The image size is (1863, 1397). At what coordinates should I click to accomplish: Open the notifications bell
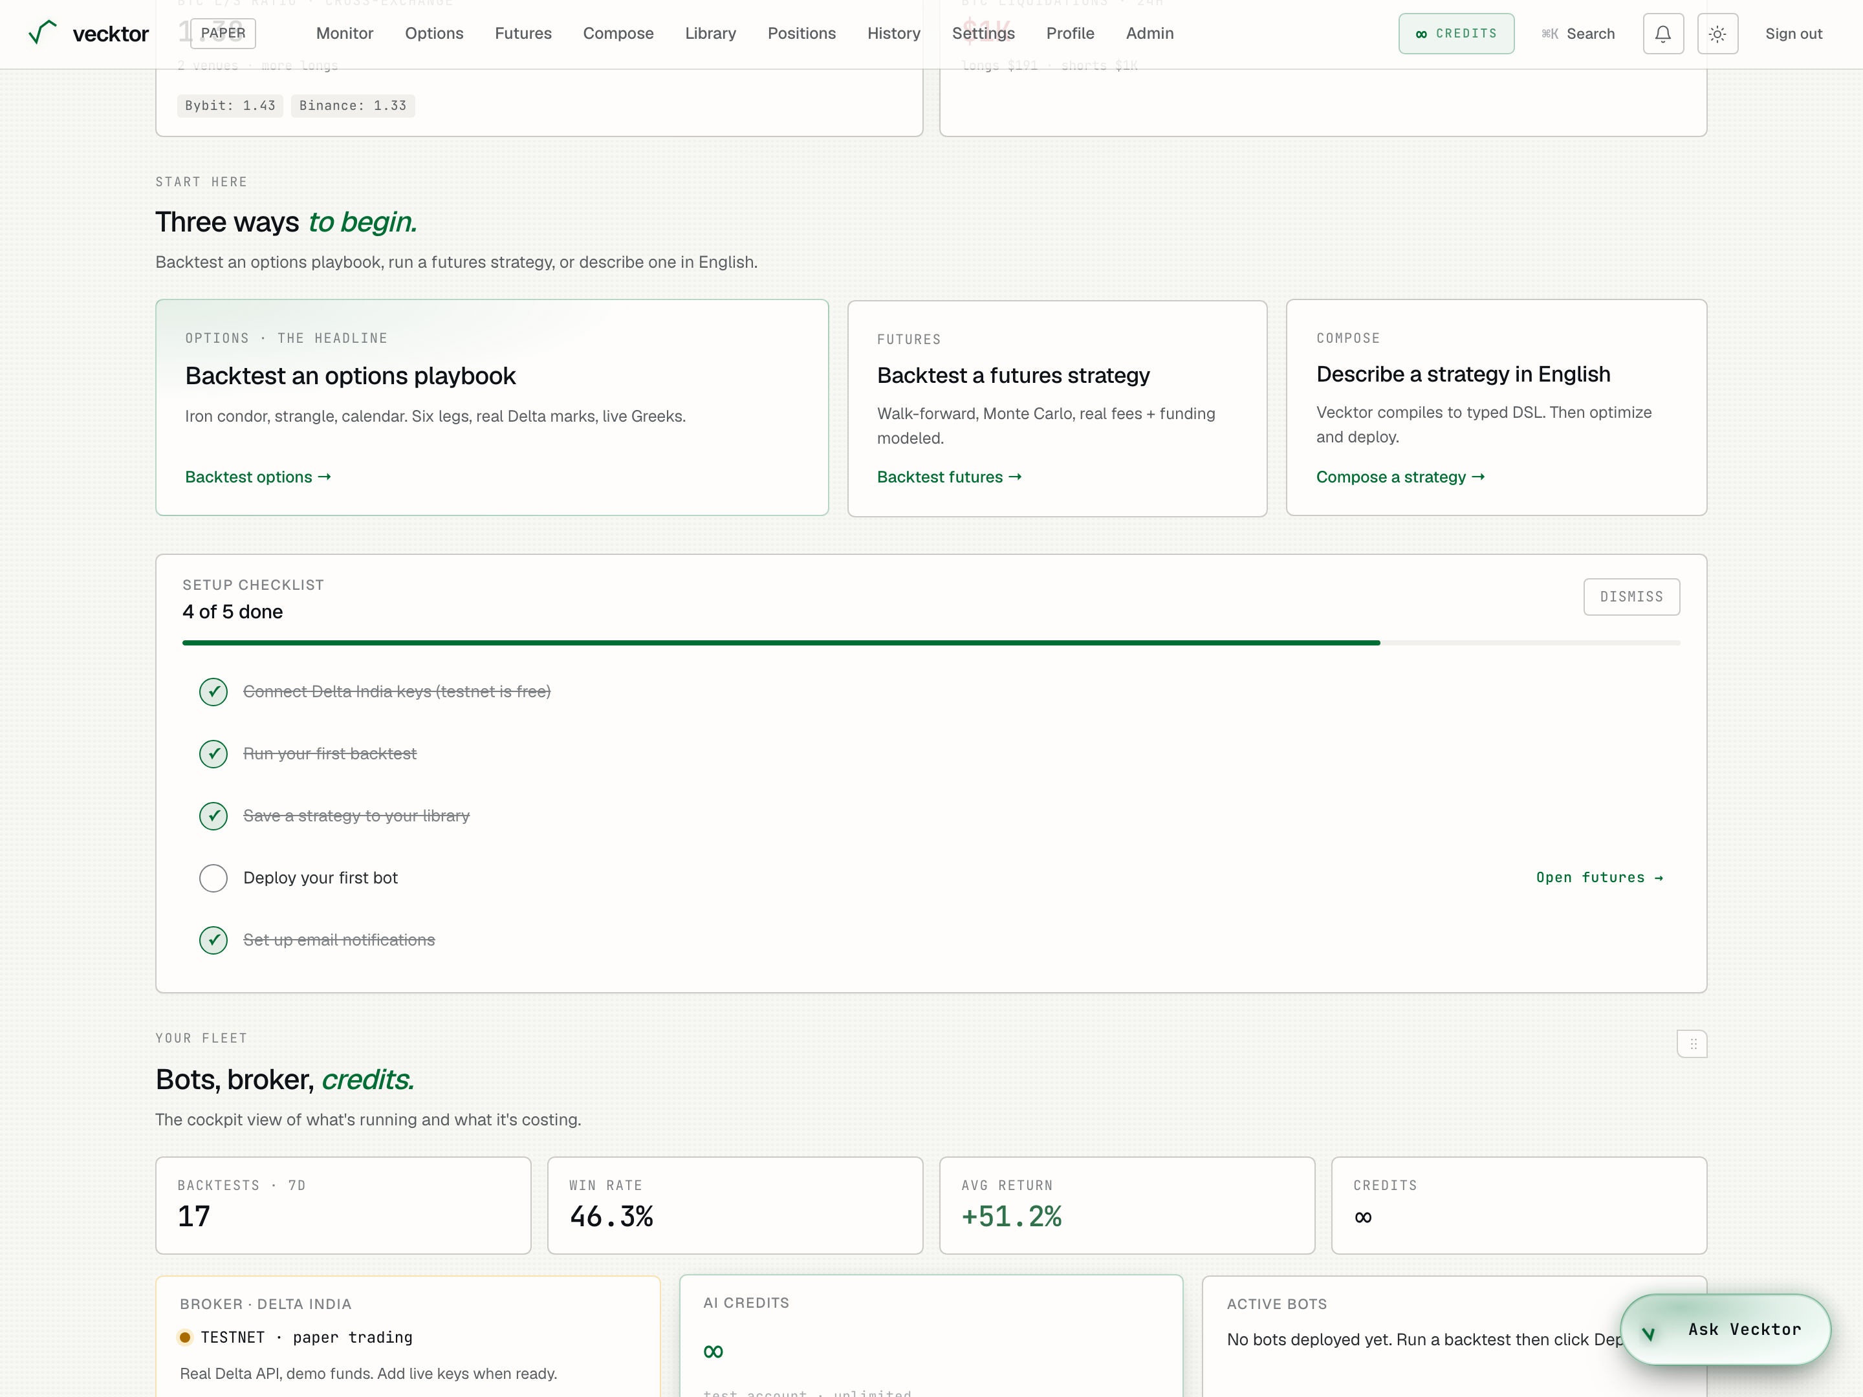1662,34
